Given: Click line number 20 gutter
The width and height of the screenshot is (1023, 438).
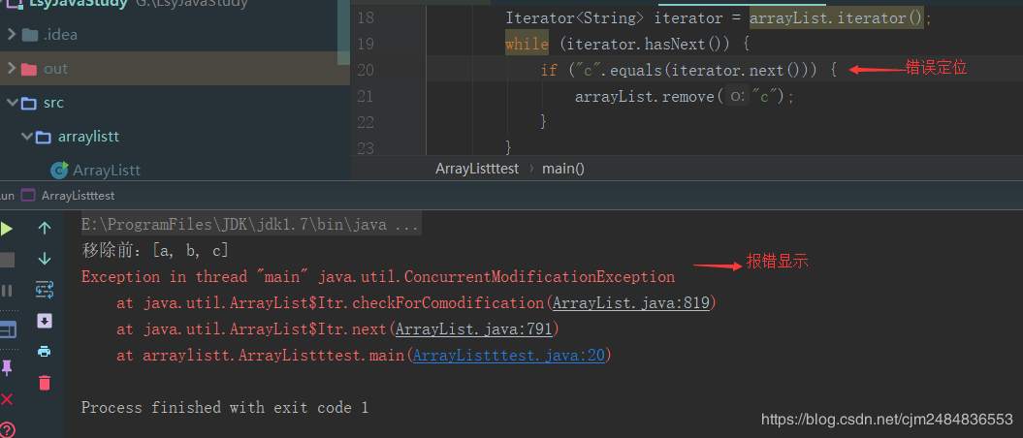Looking at the screenshot, I should point(366,71).
